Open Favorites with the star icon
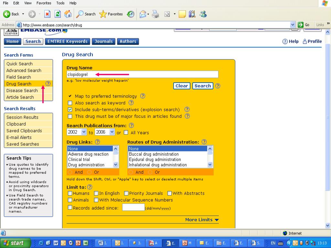331x248 pixels. [103, 14]
